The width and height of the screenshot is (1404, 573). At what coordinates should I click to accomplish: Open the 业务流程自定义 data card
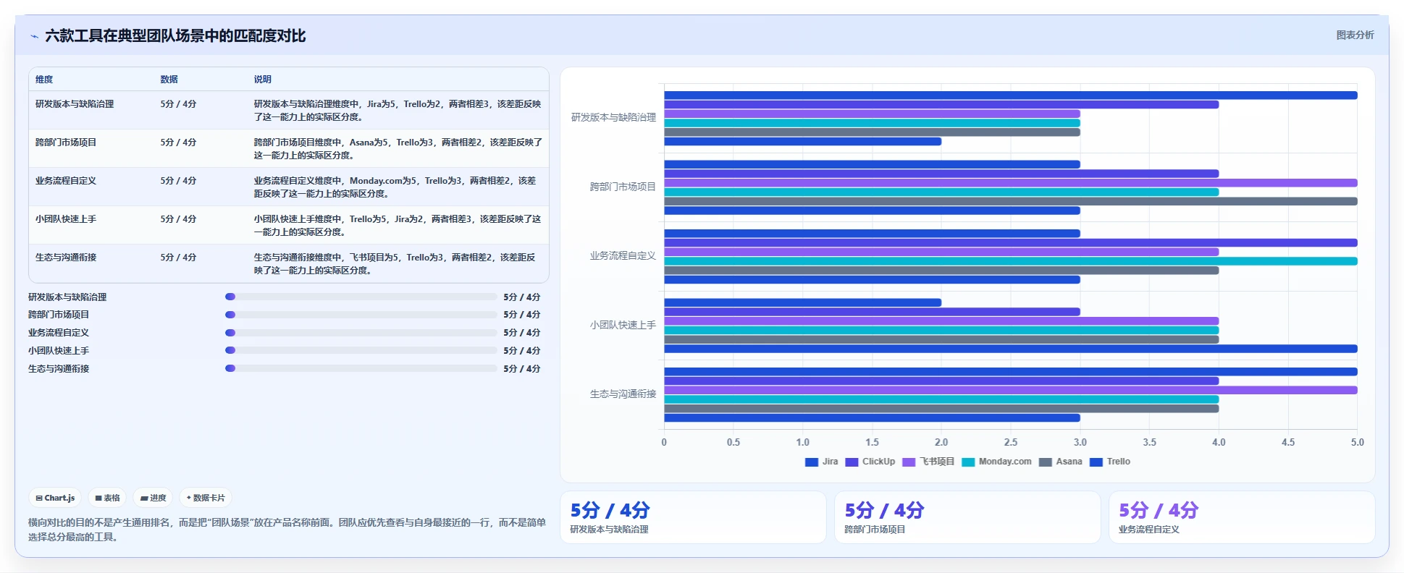click(1242, 517)
